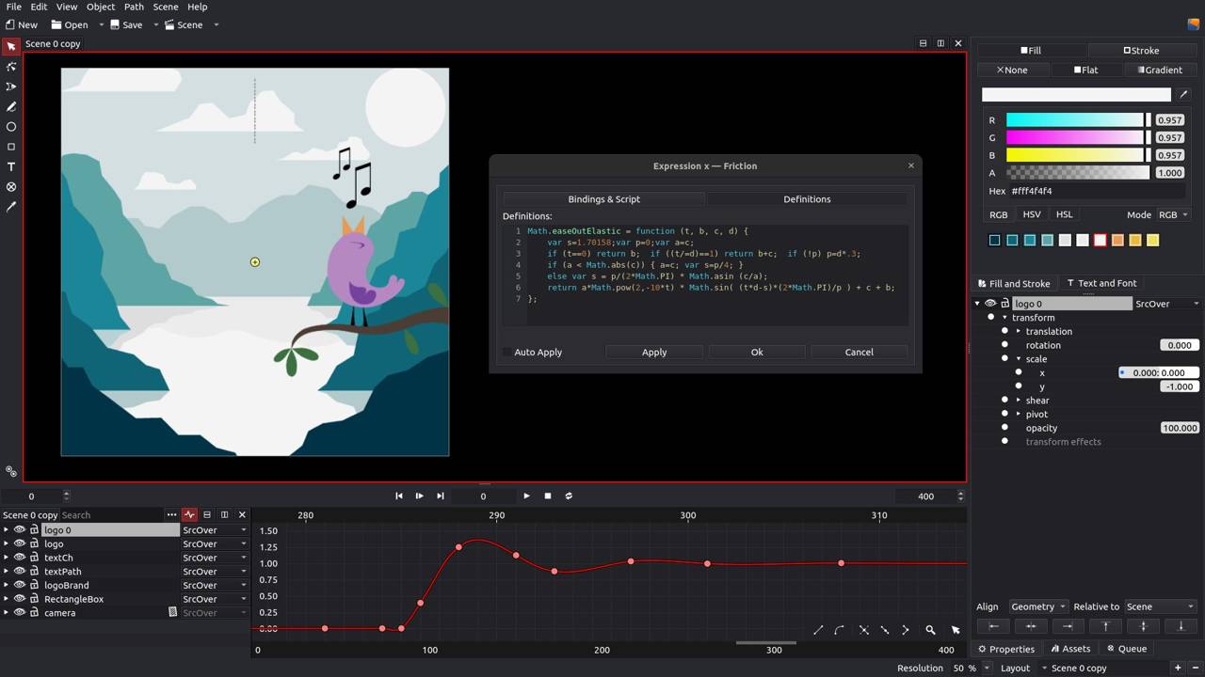Image resolution: width=1205 pixels, height=677 pixels.
Task: Open the Path menu
Action: pyautogui.click(x=135, y=7)
